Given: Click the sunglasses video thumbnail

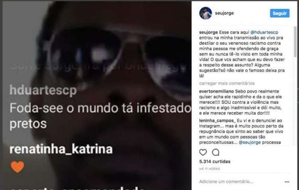Looking at the screenshot, I should [97, 95].
